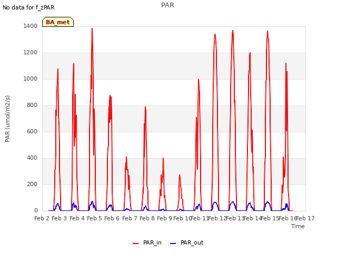Click the 0 y-axis tick label
Image resolution: width=337 pixels, height=253 pixels.
point(36,211)
